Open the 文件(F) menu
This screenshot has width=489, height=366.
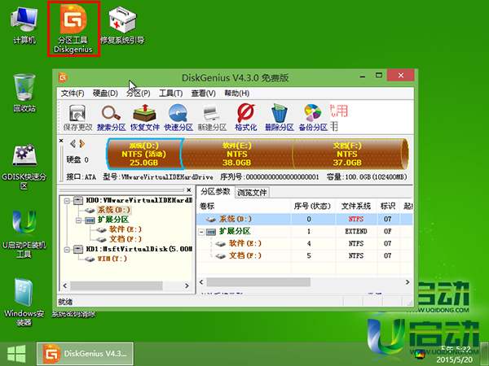tap(73, 94)
